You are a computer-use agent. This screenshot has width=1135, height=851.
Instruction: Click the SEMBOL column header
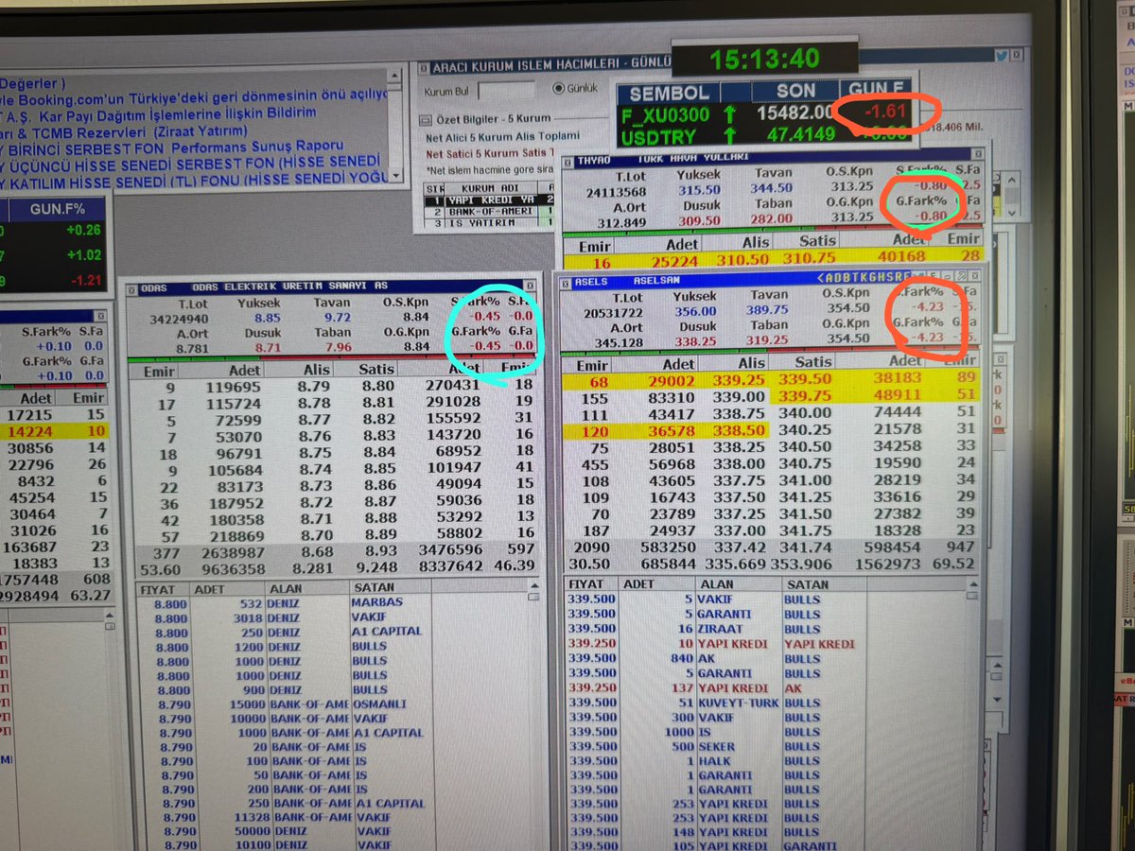669,93
